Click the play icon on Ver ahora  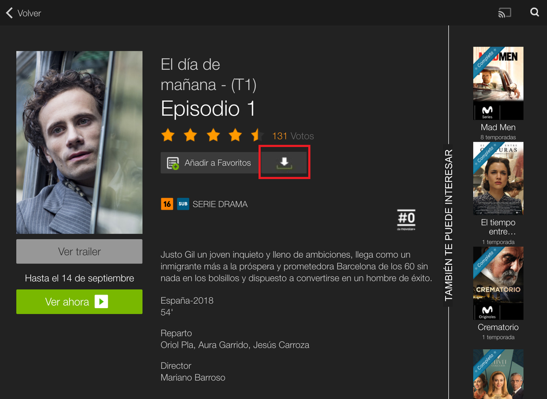[101, 302]
